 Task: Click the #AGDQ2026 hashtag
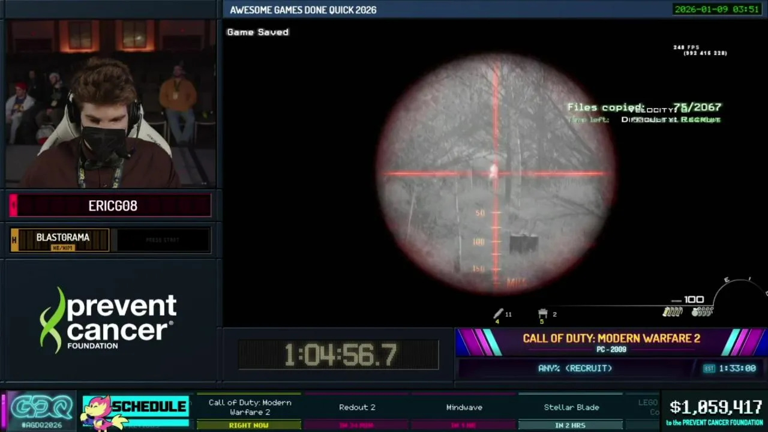tap(41, 425)
